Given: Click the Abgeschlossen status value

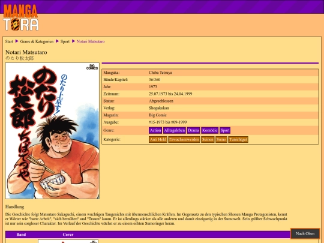Looking at the screenshot, I should [161, 101].
